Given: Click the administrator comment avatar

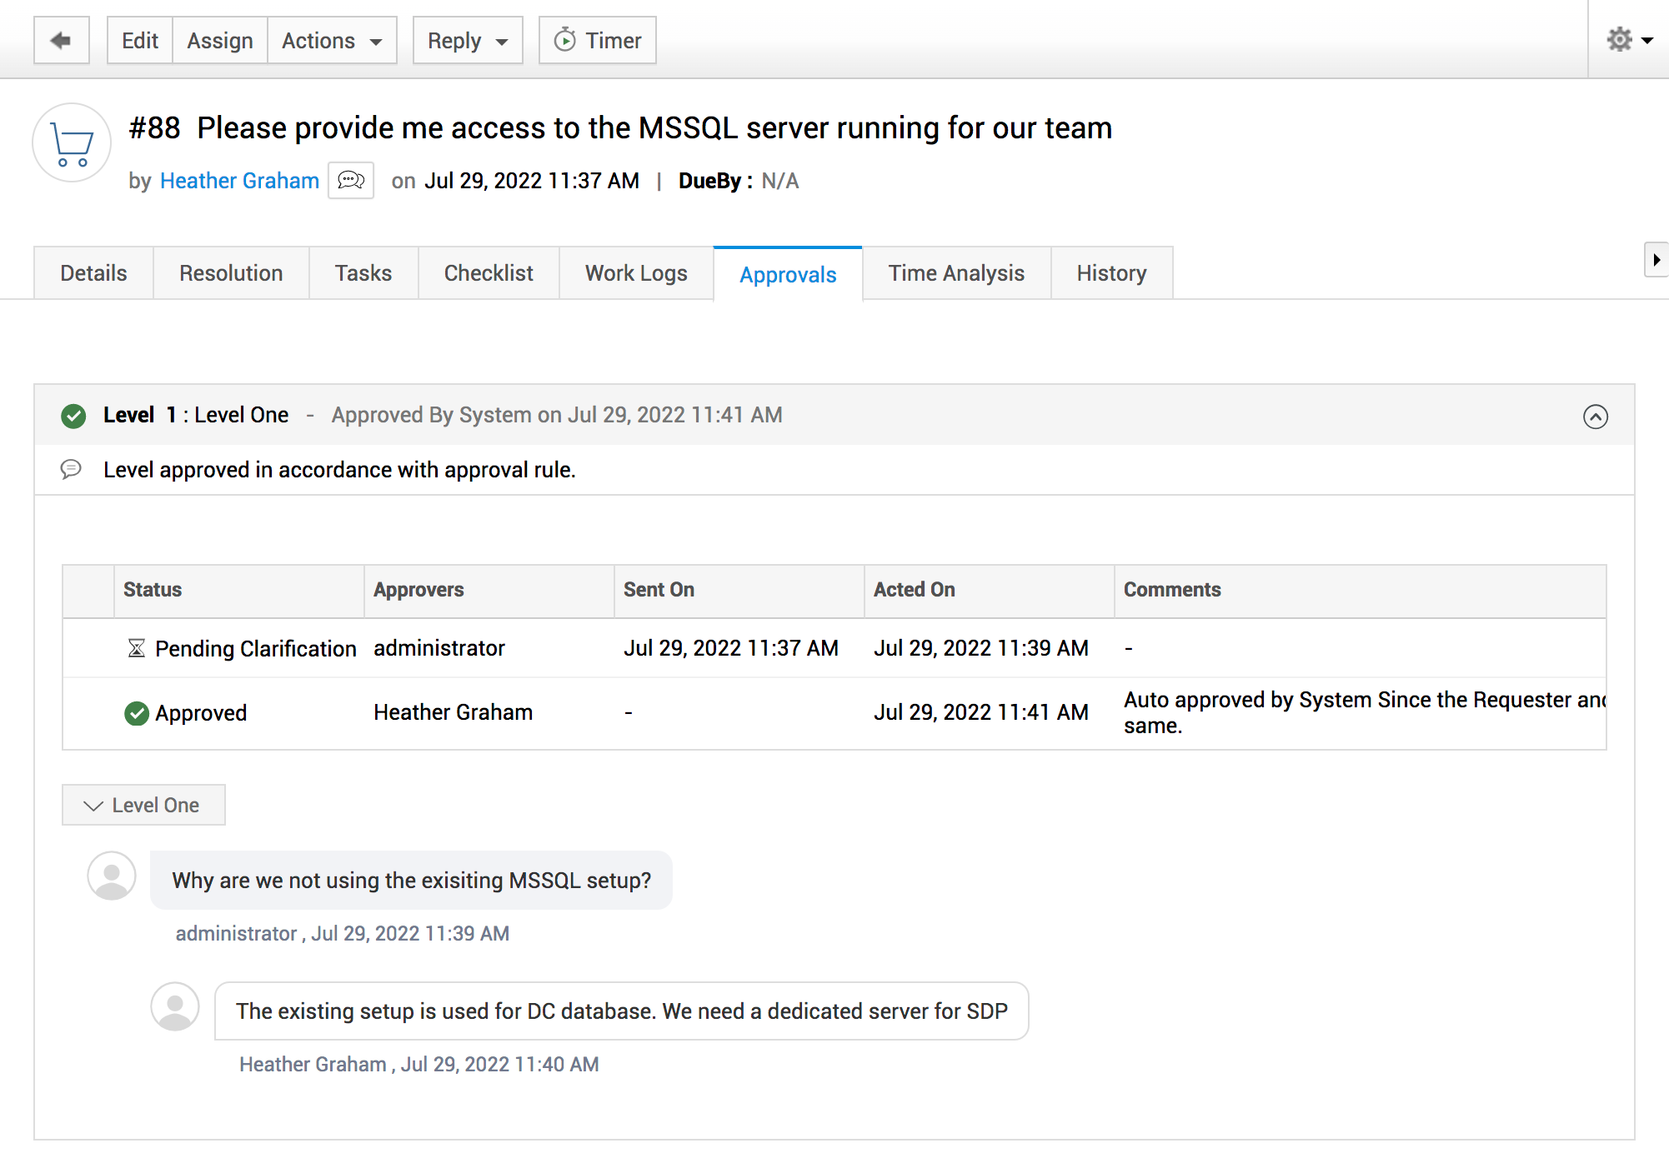Looking at the screenshot, I should click(x=112, y=876).
